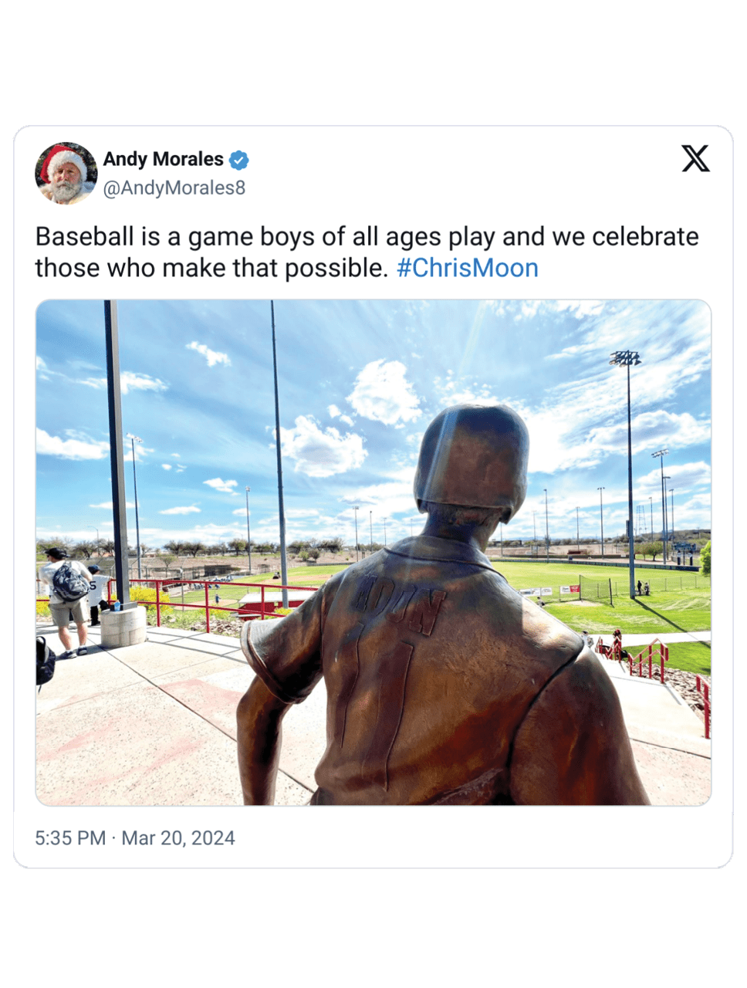Click the blue verified checkmark badge

click(239, 160)
